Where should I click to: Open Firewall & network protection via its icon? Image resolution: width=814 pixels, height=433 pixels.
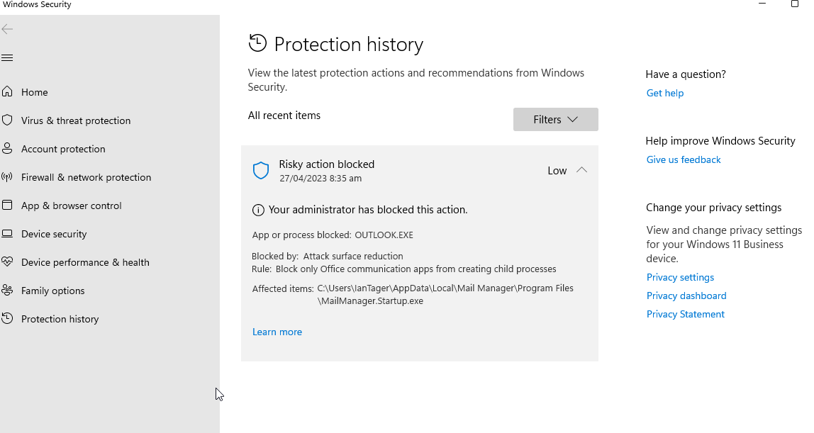click(8, 177)
